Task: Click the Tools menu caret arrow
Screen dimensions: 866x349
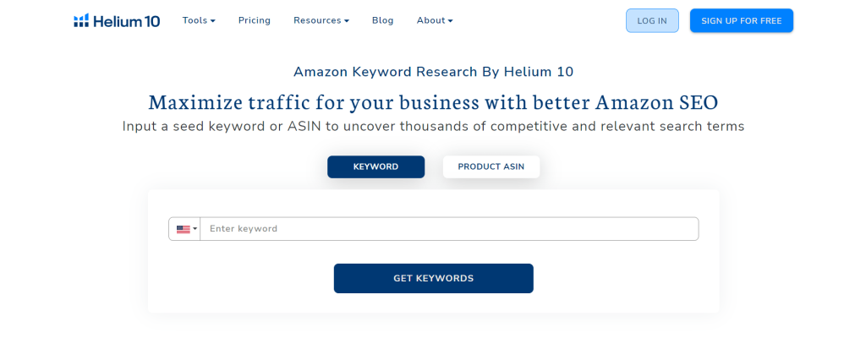Action: pos(213,21)
